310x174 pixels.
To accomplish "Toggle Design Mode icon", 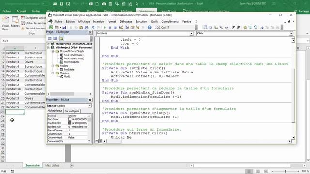I will tap(121, 27).
